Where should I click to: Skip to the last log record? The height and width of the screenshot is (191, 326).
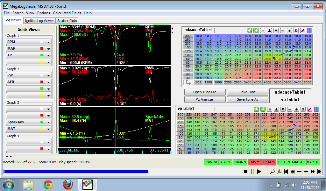[319, 172]
